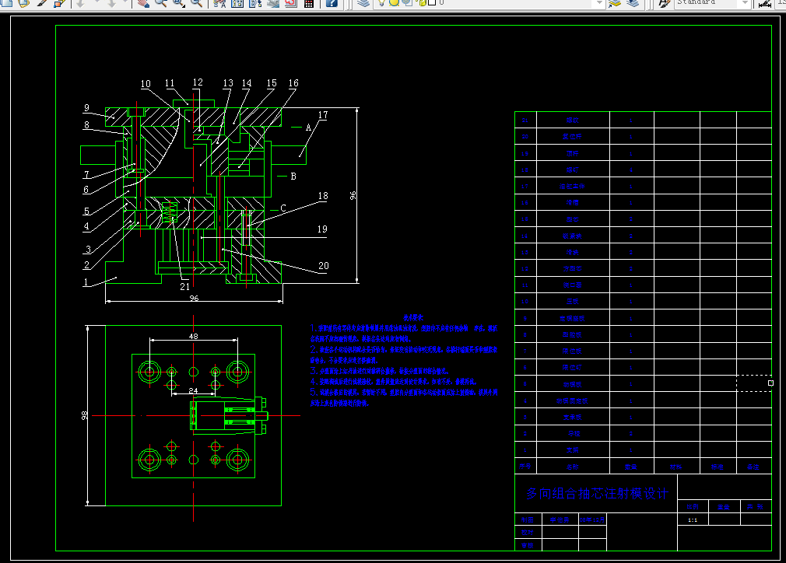This screenshot has height=563, width=786.
Task: Click the Layer Previous icon
Action: 633,3
